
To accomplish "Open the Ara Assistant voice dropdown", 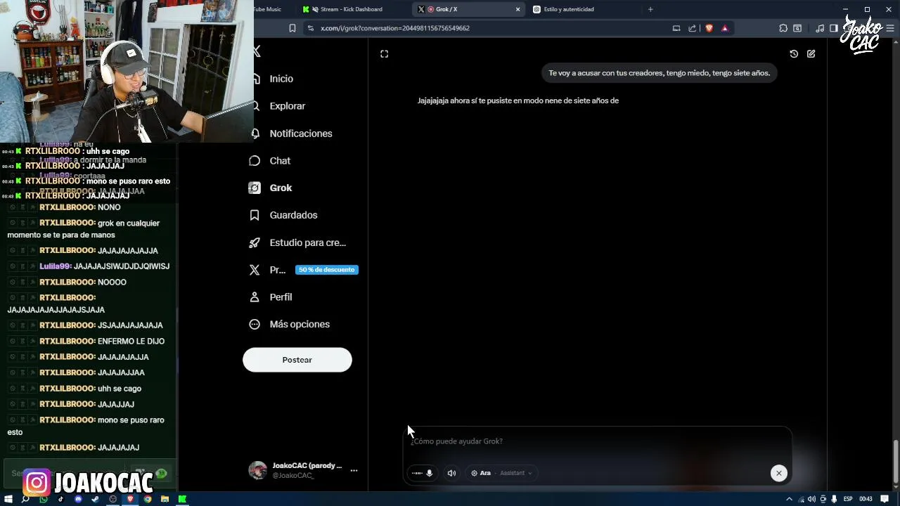I will click(501, 473).
